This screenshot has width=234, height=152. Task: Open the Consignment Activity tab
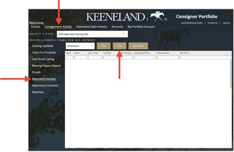58,27
